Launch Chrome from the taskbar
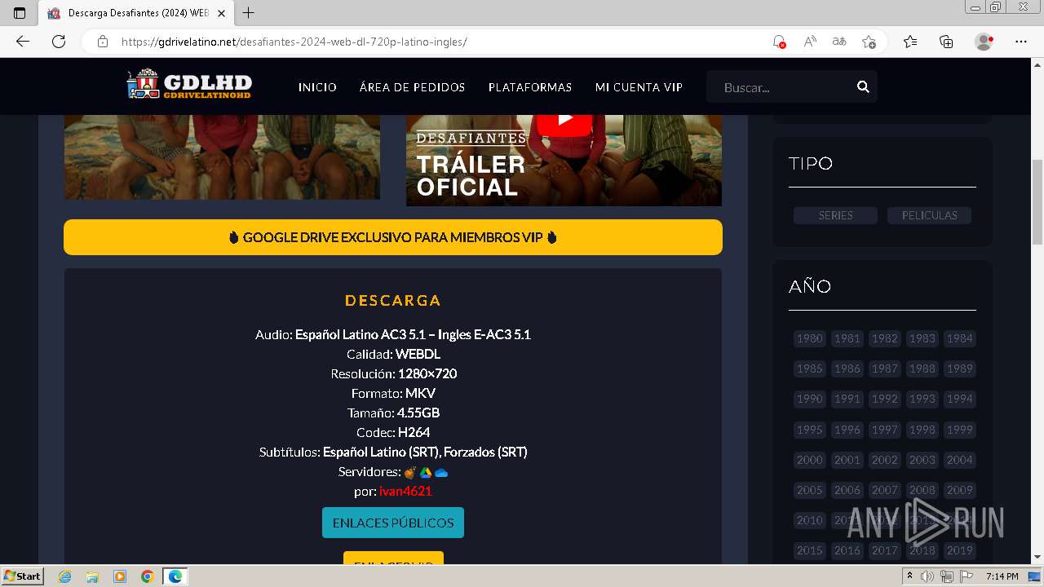 click(148, 576)
